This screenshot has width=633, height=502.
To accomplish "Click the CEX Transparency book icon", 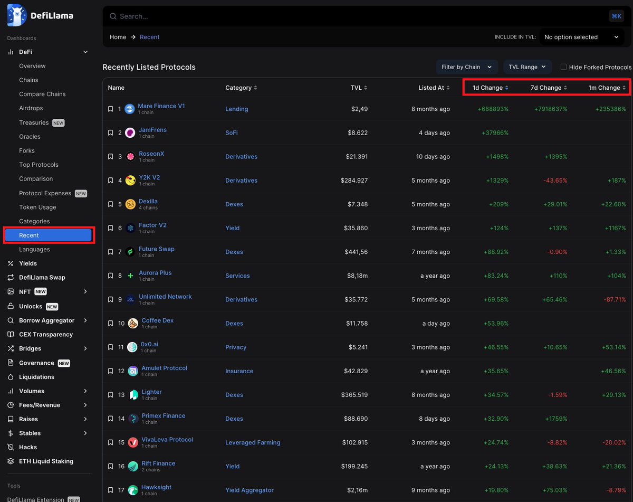I will point(11,334).
